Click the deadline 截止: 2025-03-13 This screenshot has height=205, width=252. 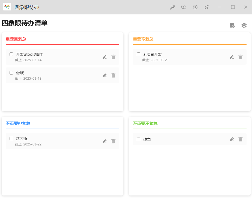coord(28,79)
